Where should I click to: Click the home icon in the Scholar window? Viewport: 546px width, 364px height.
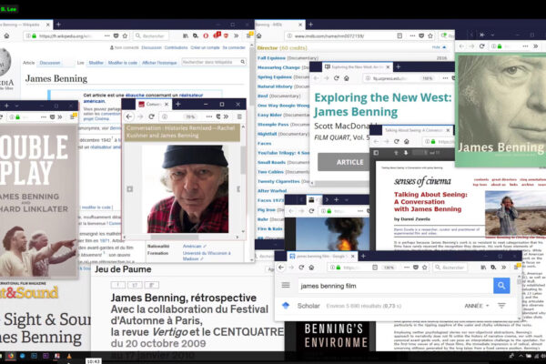coord(311,268)
